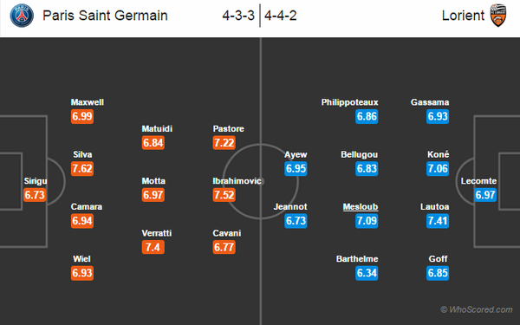Select the Maxwell player name
The width and height of the screenshot is (520, 325).
(x=88, y=102)
